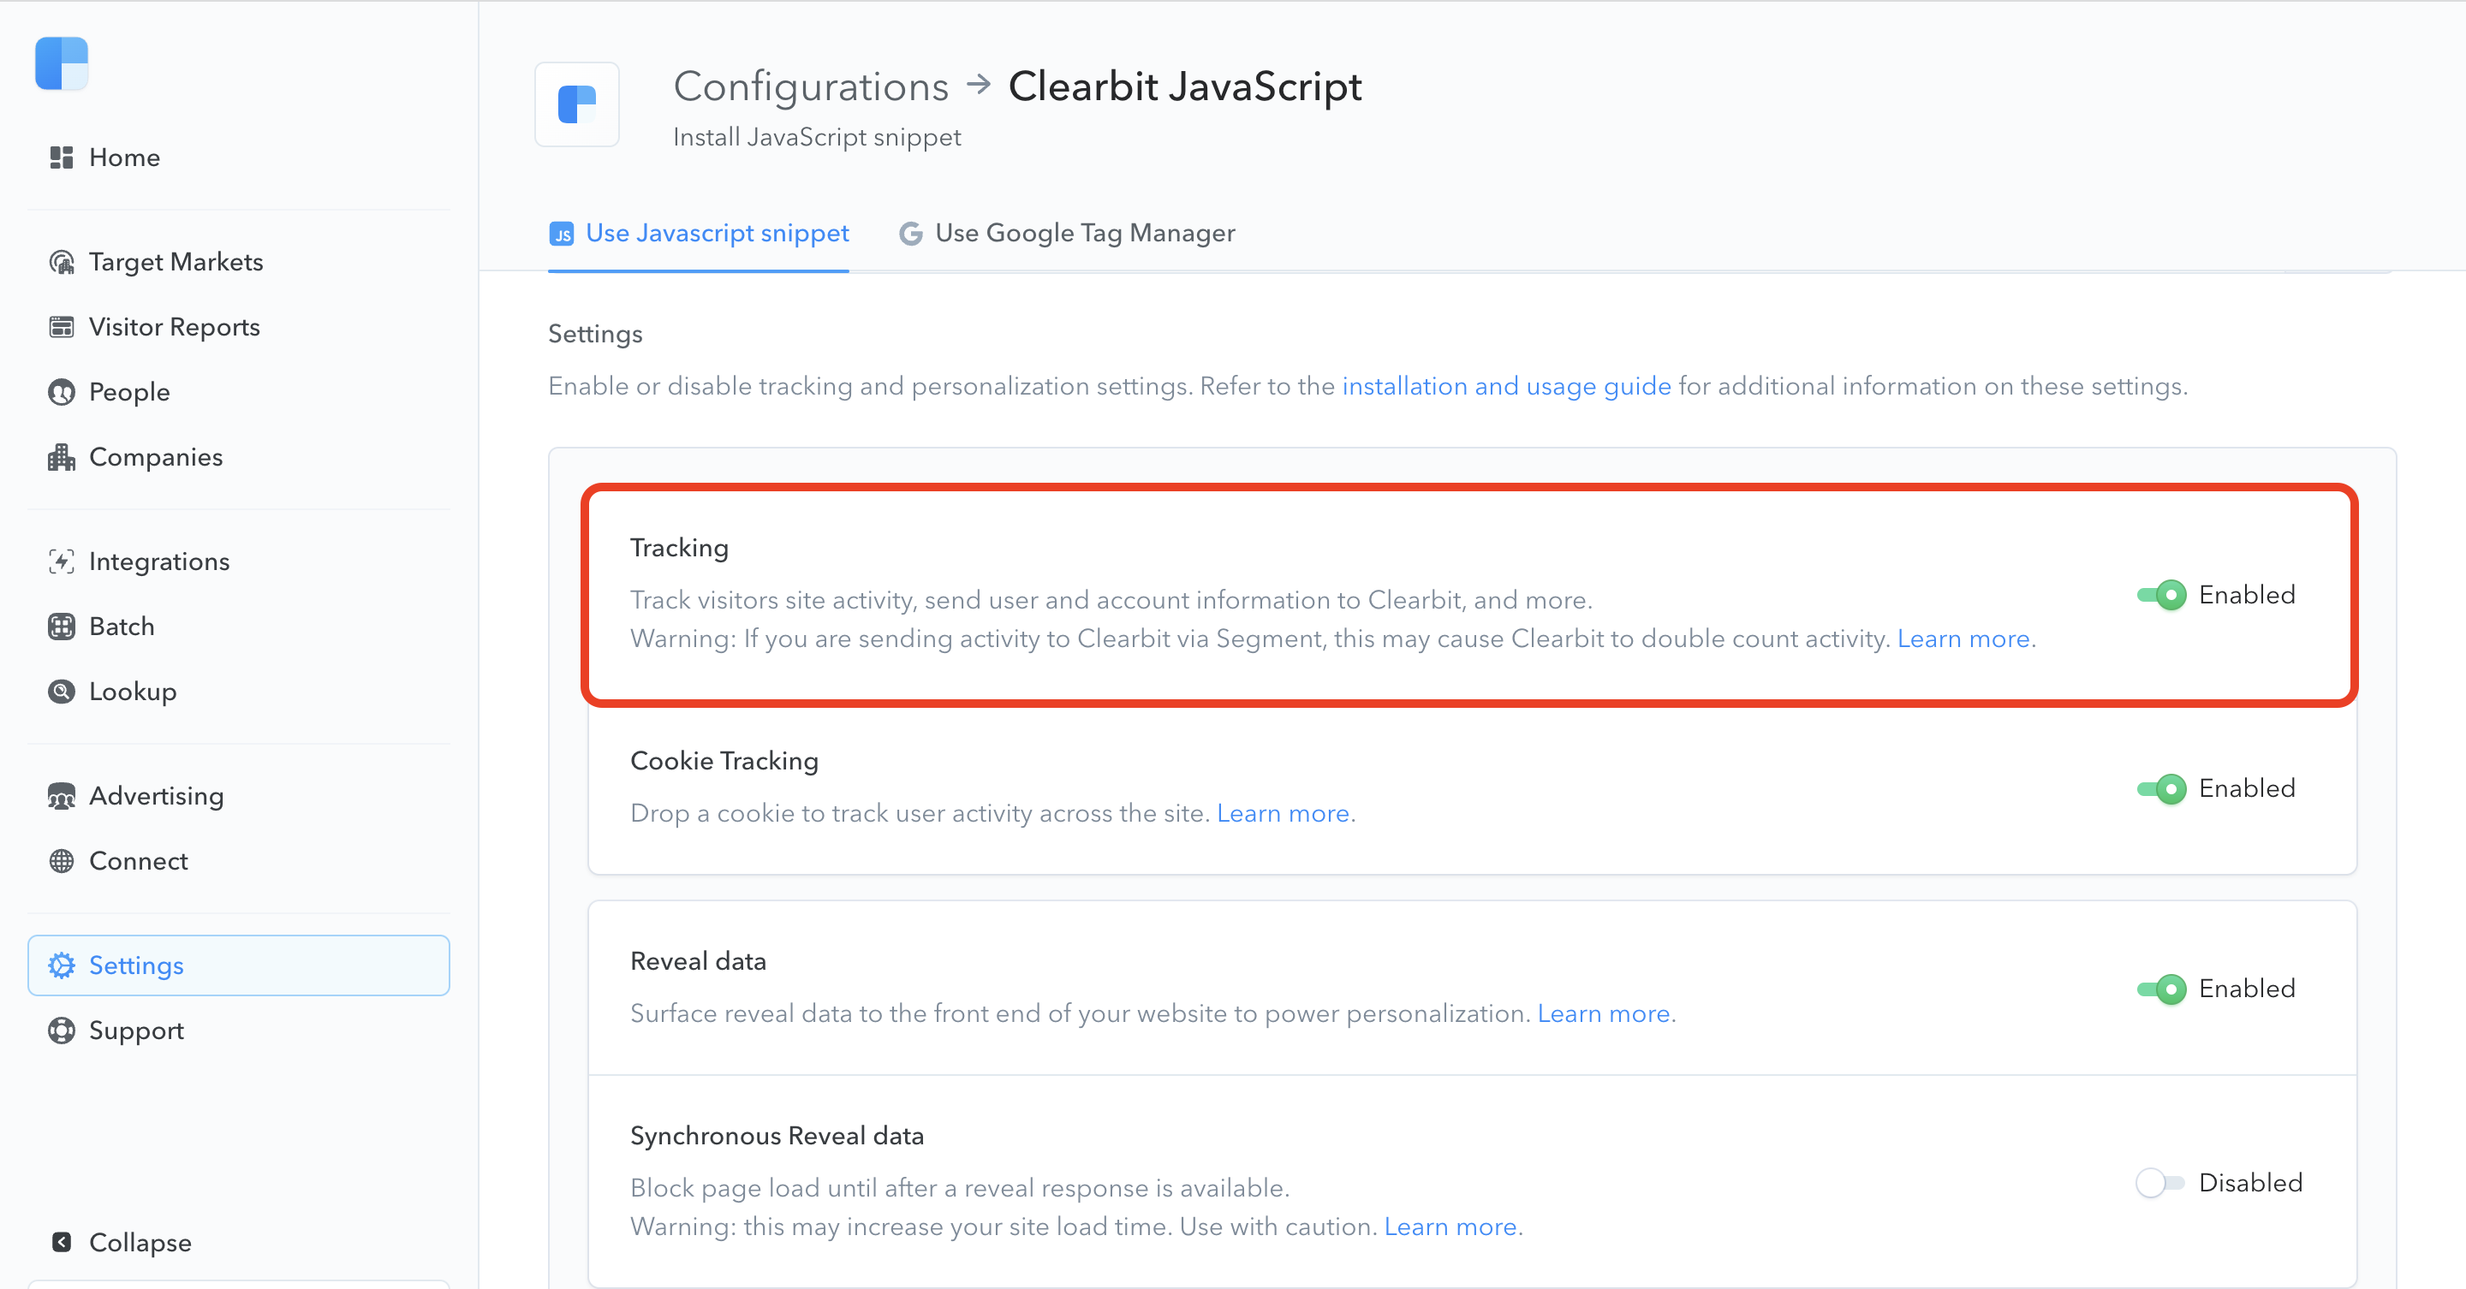Switch to Use Javascript snippet tab
The image size is (2466, 1289).
click(x=699, y=234)
